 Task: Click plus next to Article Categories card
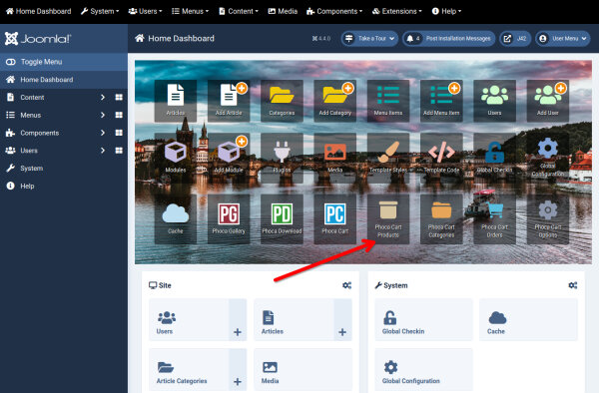238,370
